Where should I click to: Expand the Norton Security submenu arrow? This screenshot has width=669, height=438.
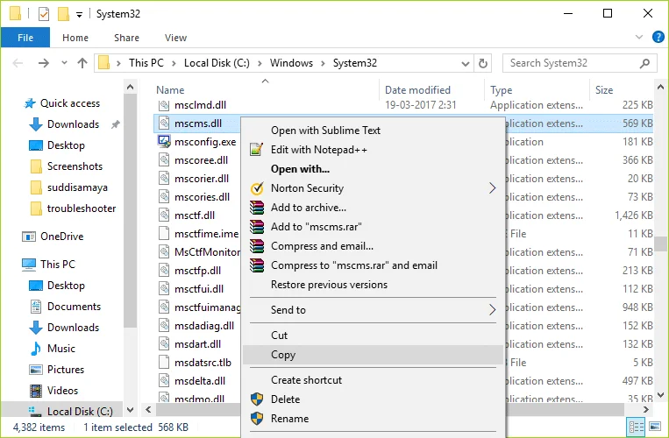coord(493,188)
